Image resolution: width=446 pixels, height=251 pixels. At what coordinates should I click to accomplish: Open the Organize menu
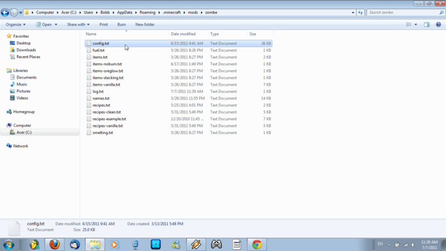(16, 24)
